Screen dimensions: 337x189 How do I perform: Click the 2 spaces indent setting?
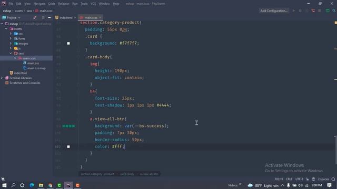323,179
